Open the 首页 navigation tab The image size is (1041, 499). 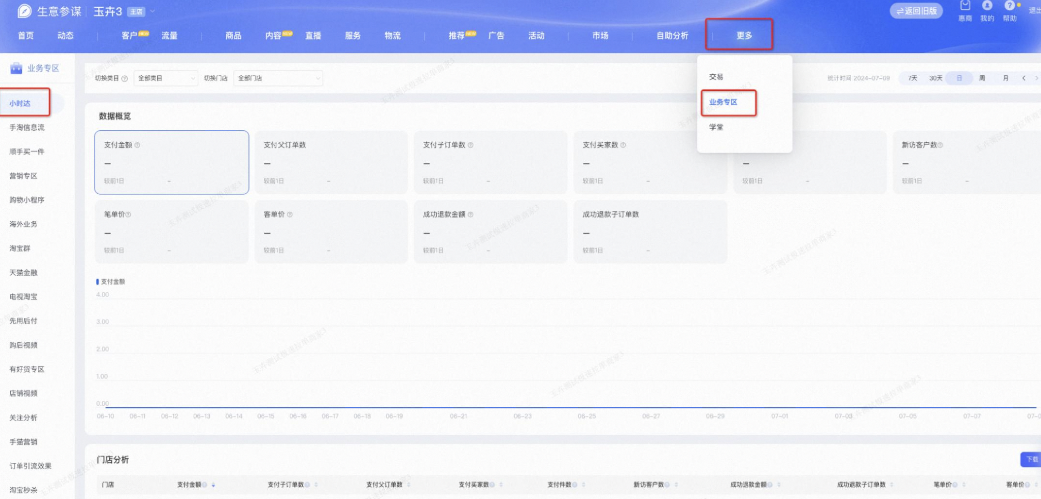[x=26, y=35]
